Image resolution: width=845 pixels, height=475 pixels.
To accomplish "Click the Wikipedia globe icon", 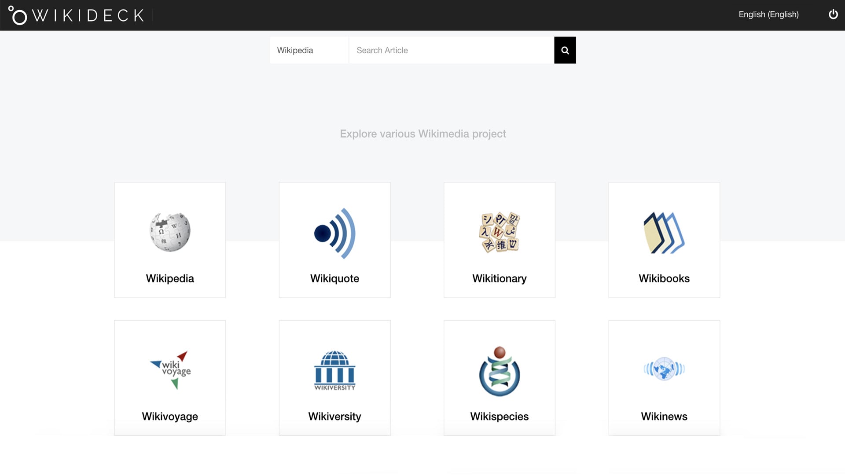I will 170,232.
